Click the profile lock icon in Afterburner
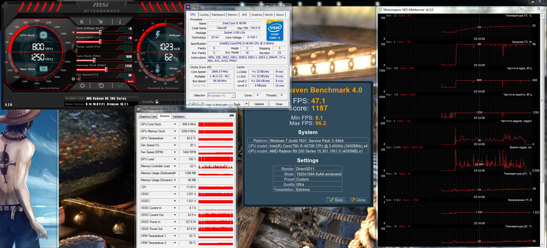This screenshot has height=248, width=547. 157,102
